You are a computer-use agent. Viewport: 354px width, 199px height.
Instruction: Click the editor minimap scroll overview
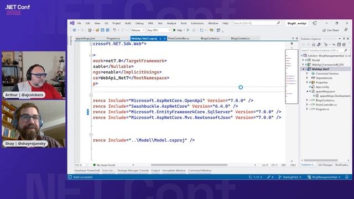(x=291, y=76)
